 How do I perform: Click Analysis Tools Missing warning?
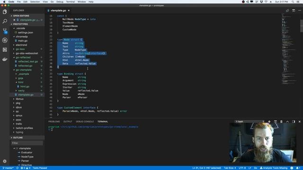(274, 168)
